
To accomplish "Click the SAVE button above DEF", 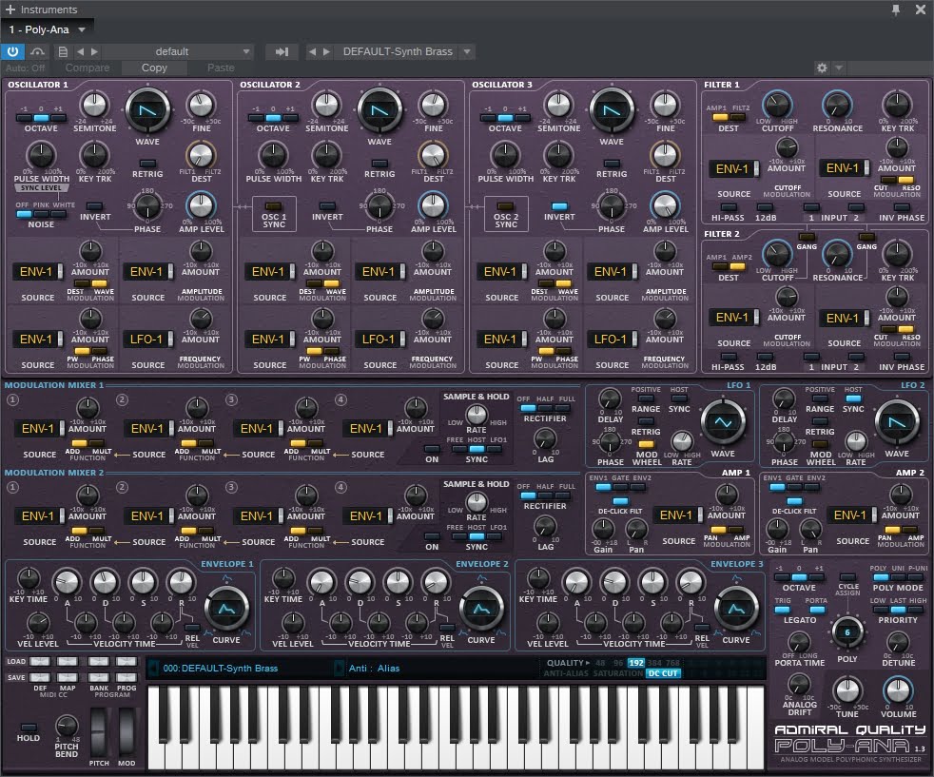I will coord(39,677).
